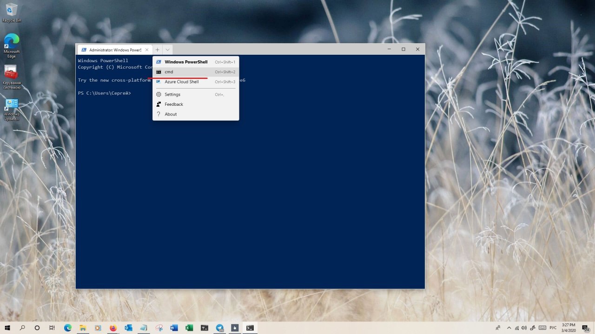Launch Word from the taskbar
Image resolution: width=595 pixels, height=334 pixels.
pos(174,328)
